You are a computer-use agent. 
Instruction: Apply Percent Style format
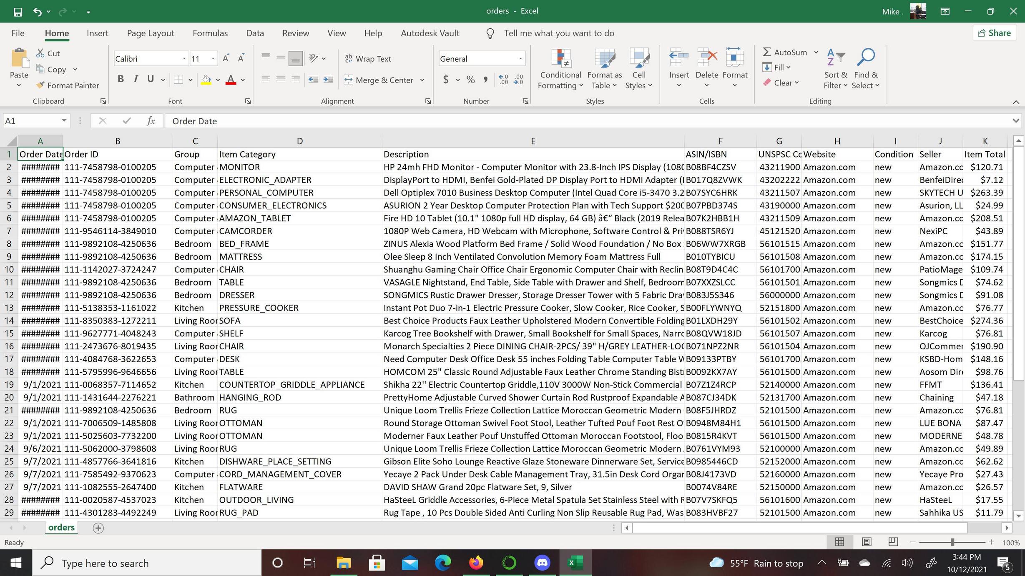pos(471,80)
